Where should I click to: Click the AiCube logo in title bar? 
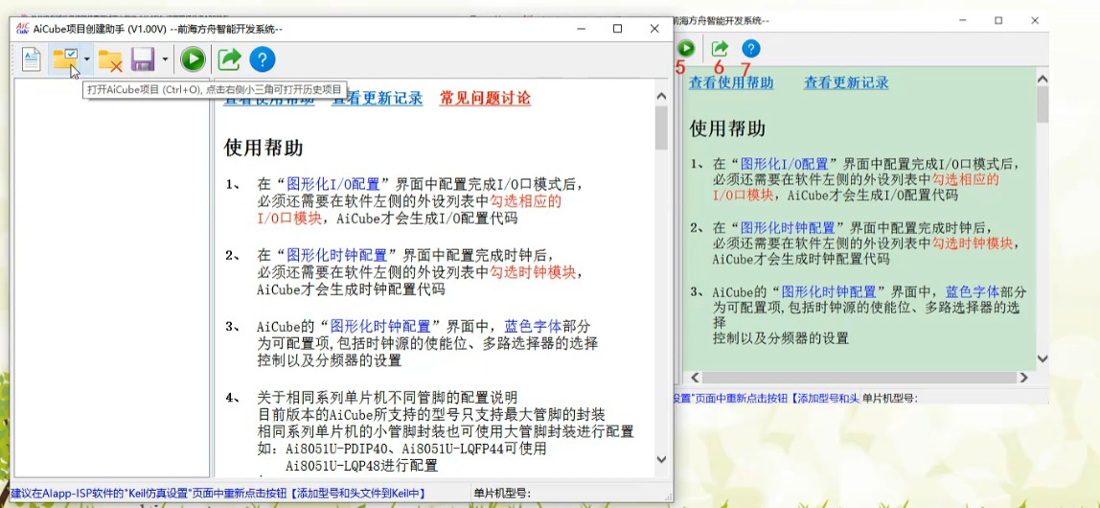click(22, 29)
